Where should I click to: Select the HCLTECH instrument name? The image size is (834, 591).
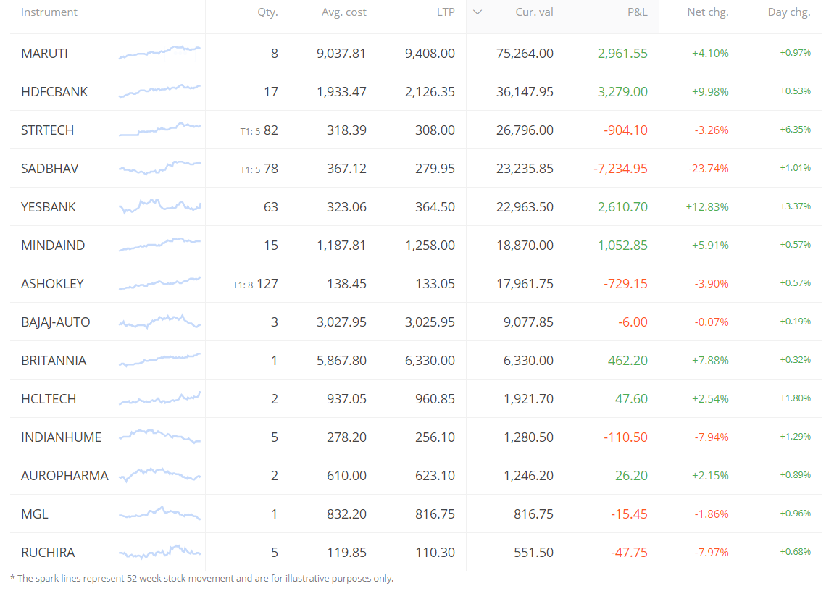49,398
